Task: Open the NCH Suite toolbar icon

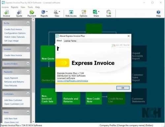Action: [x=109, y=14]
